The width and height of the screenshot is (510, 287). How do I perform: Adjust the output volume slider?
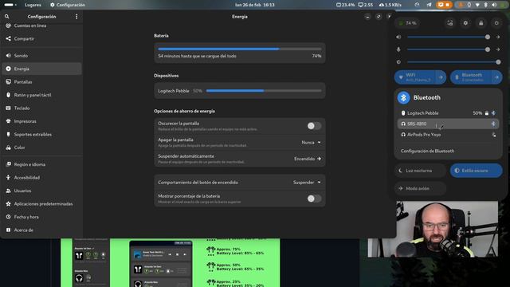(x=449, y=37)
